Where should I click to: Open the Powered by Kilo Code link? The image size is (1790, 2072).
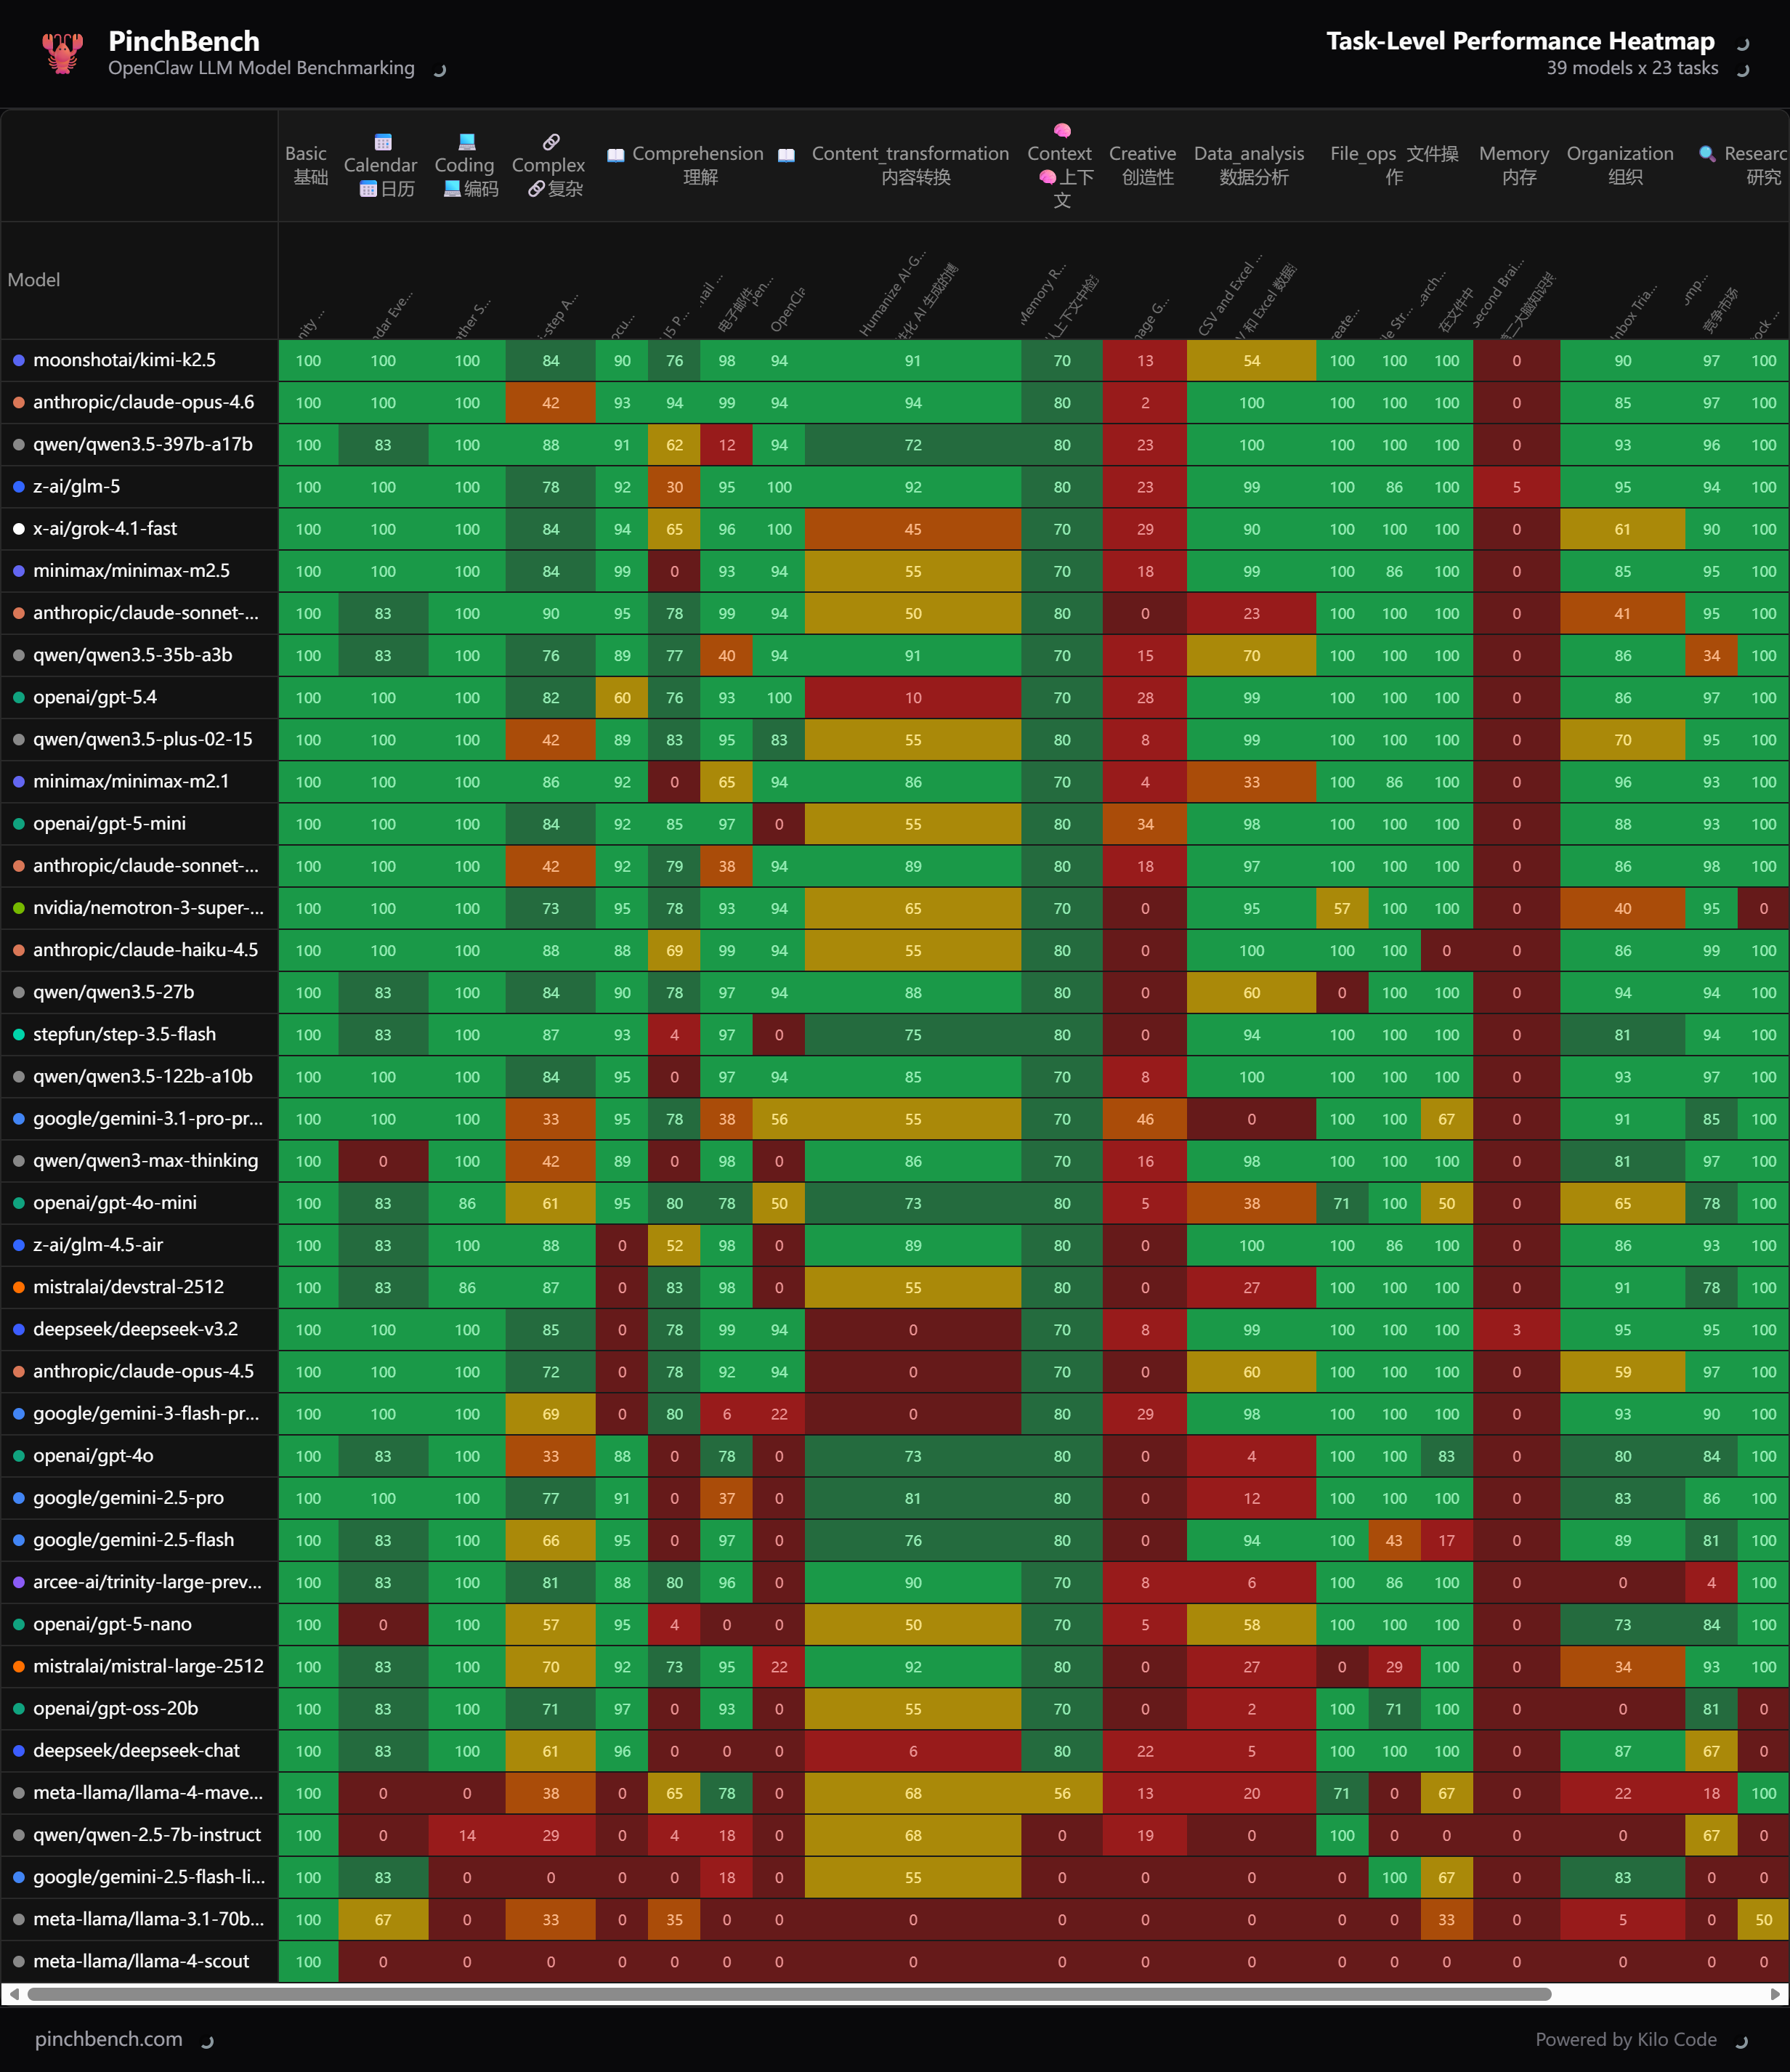click(1625, 2039)
